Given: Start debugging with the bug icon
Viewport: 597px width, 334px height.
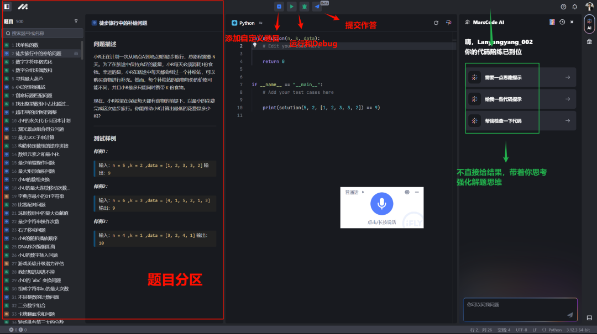Looking at the screenshot, I should 304,7.
